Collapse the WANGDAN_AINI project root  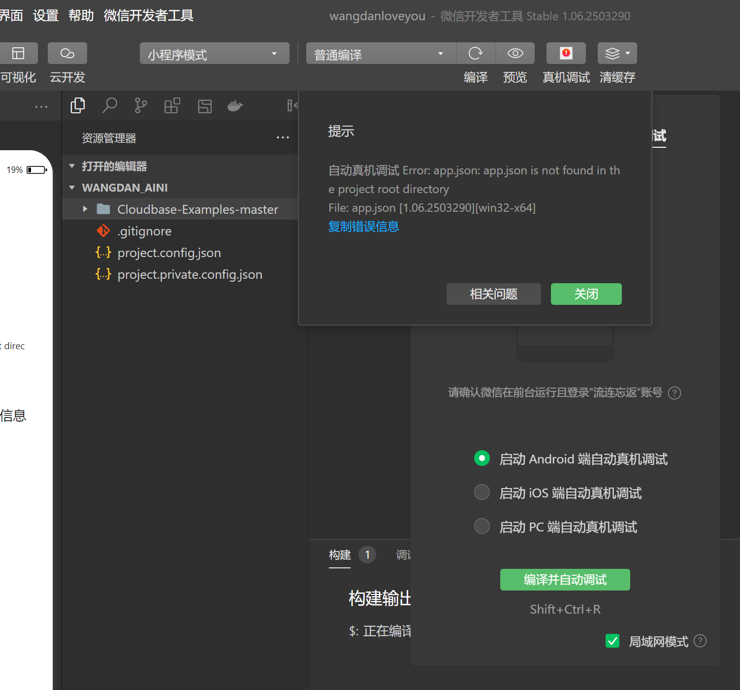coord(72,188)
